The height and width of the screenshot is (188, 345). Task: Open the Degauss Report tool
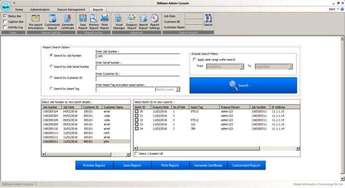132,22
